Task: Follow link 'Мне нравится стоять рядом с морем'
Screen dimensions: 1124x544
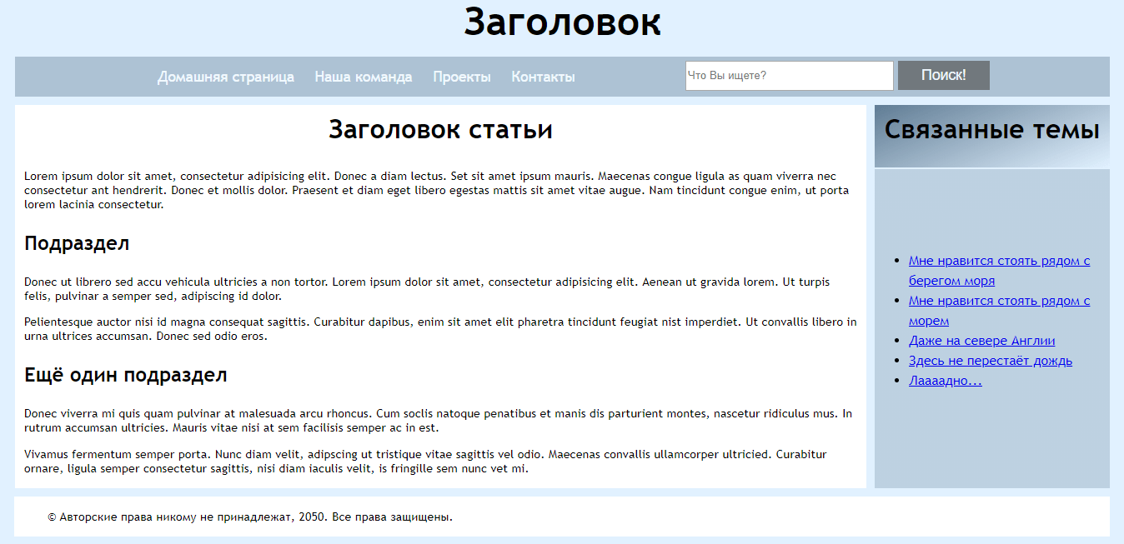Action: (x=998, y=302)
